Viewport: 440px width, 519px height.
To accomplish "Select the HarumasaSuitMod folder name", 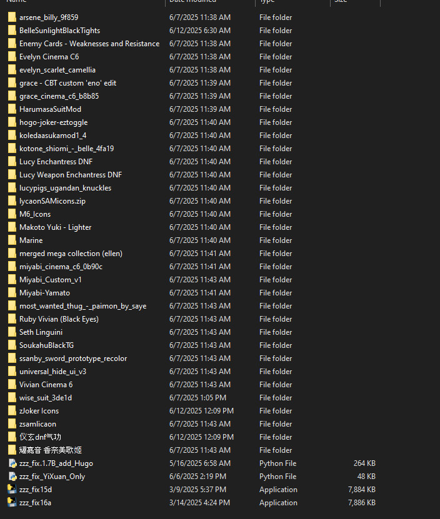I will [50, 109].
